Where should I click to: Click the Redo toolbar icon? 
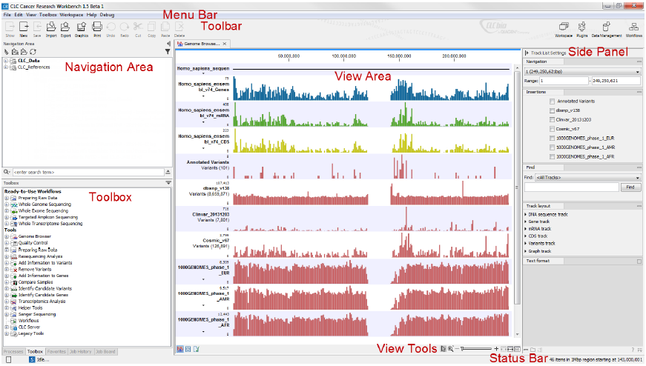coord(125,27)
